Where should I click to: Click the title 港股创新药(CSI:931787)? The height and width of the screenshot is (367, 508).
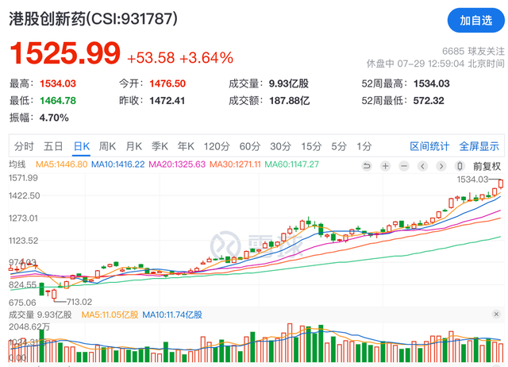[x=94, y=18]
